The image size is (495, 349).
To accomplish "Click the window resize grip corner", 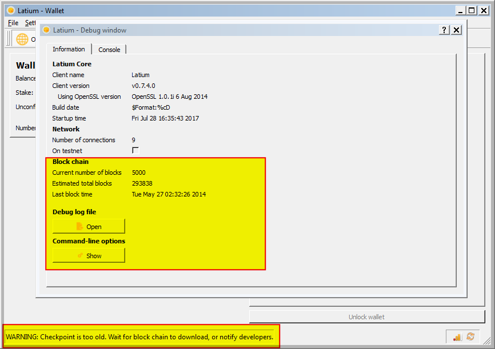I will tap(488, 342).
